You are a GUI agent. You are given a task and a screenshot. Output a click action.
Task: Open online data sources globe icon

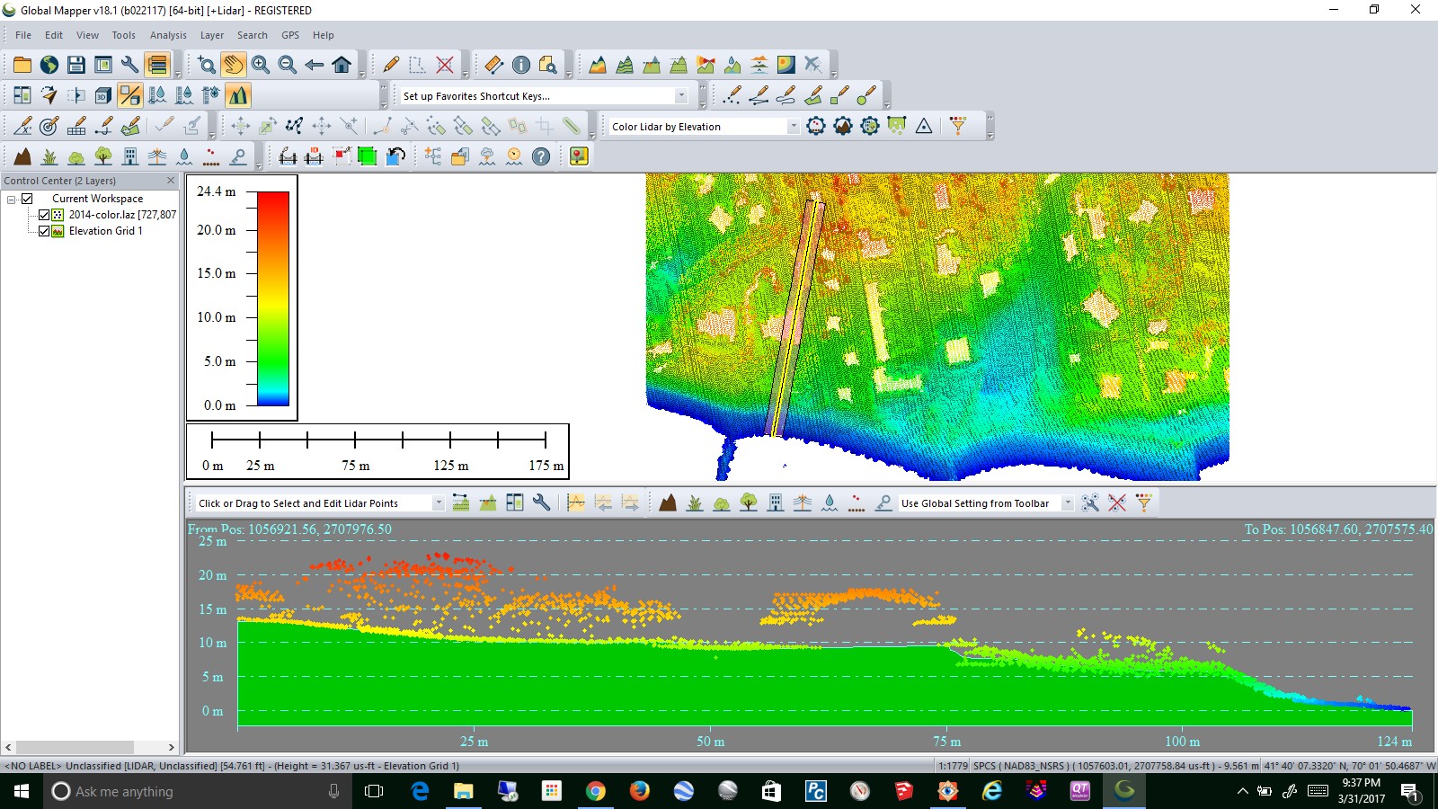tap(49, 65)
